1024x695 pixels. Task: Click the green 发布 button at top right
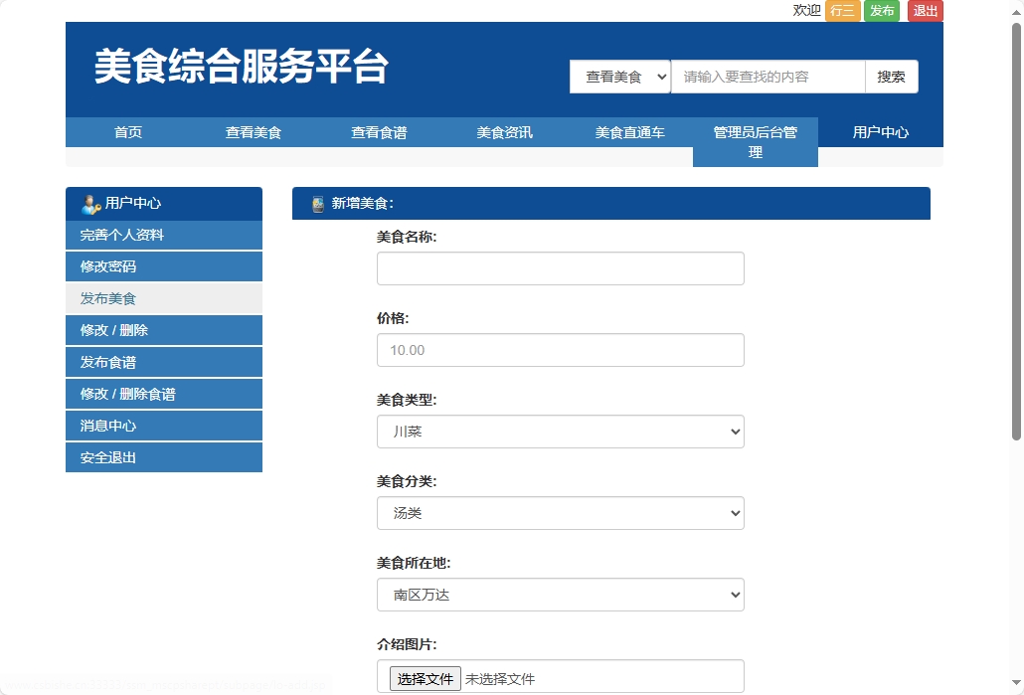pos(881,11)
